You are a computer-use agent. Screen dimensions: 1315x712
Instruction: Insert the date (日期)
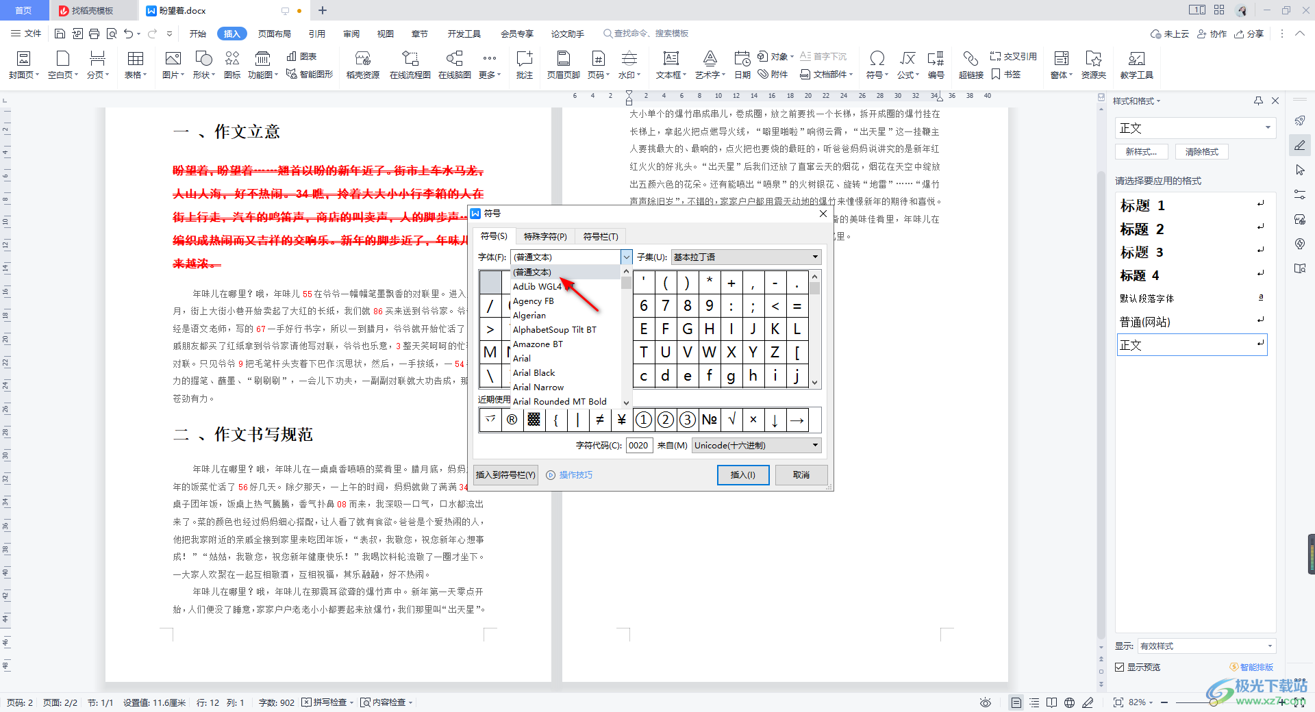(742, 65)
